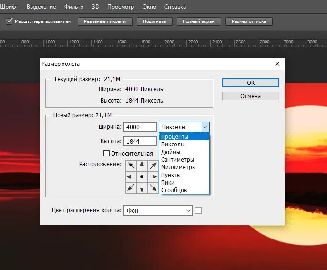The image size is (327, 270).
Task: Anchor canvas to bottom-right arrow
Action: 153,188
